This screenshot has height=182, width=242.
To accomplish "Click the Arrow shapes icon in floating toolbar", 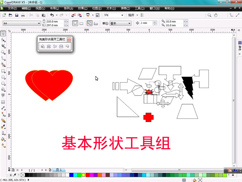I will 49,47.
